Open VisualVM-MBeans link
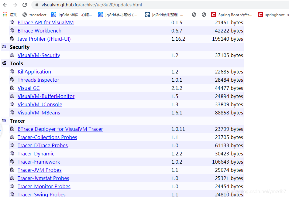 [39, 113]
